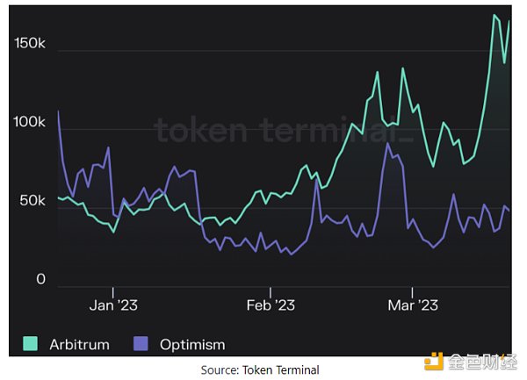
Task: Select the 100k y-axis label
Action: tap(30, 122)
